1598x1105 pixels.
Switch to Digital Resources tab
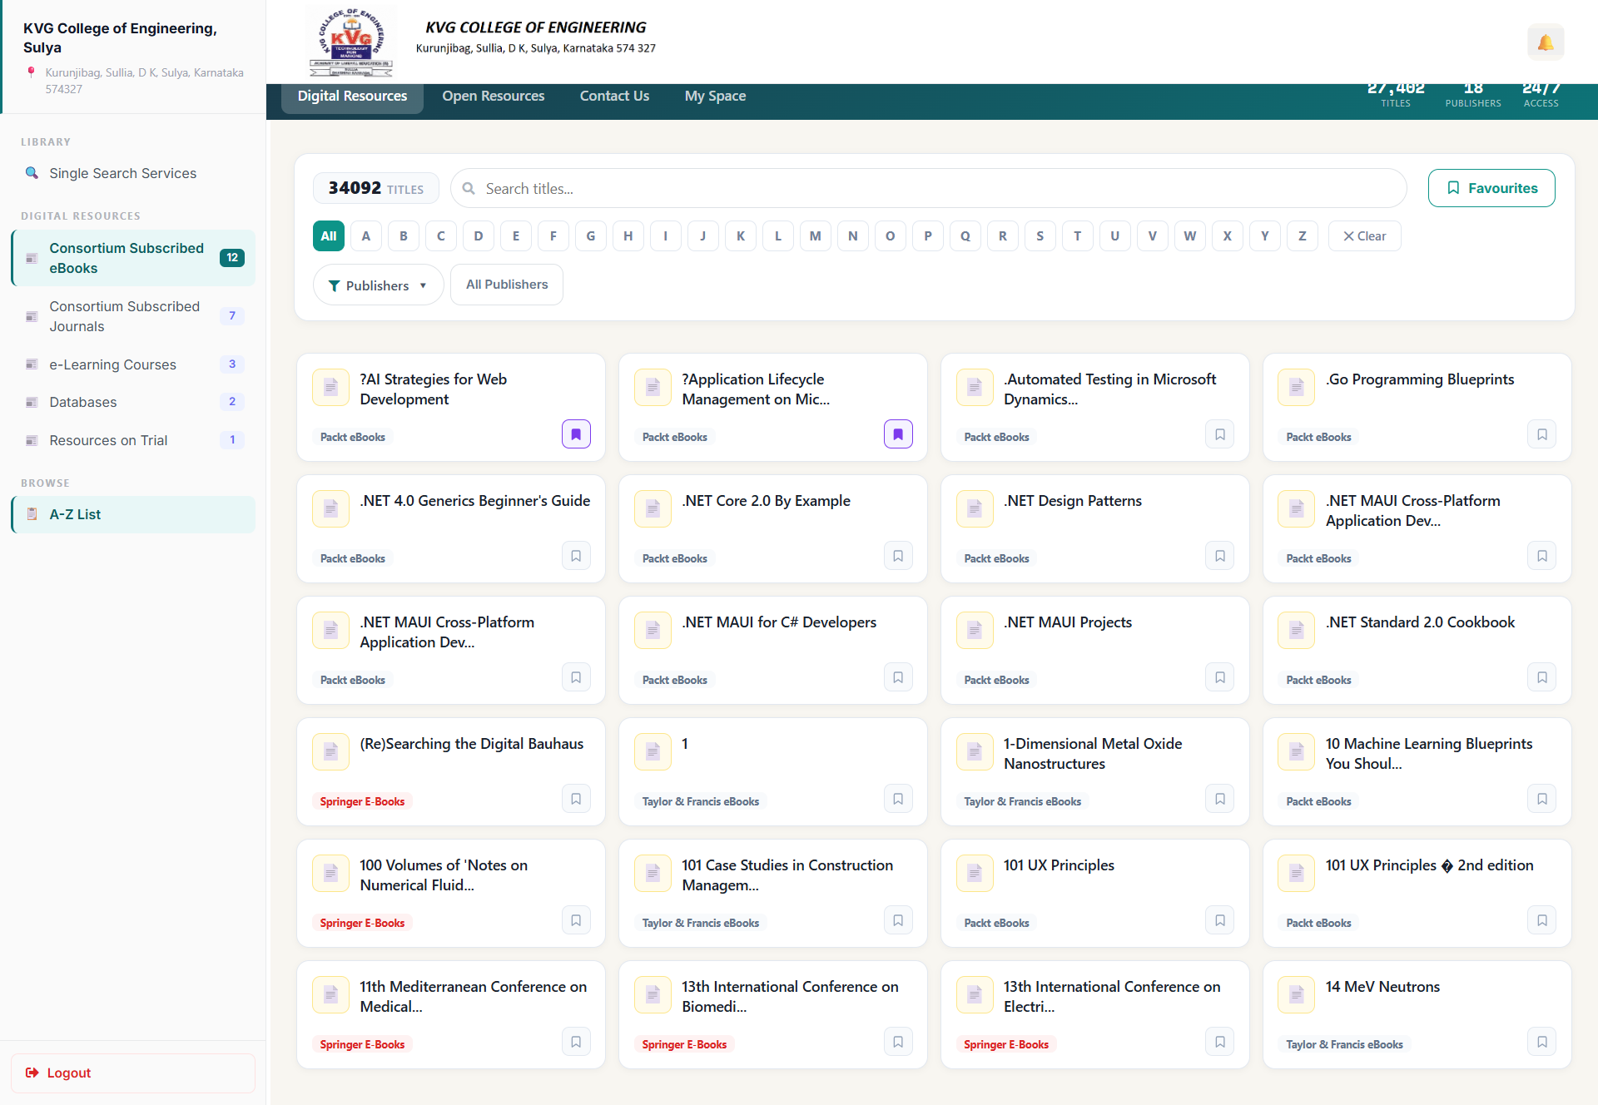tap(352, 97)
